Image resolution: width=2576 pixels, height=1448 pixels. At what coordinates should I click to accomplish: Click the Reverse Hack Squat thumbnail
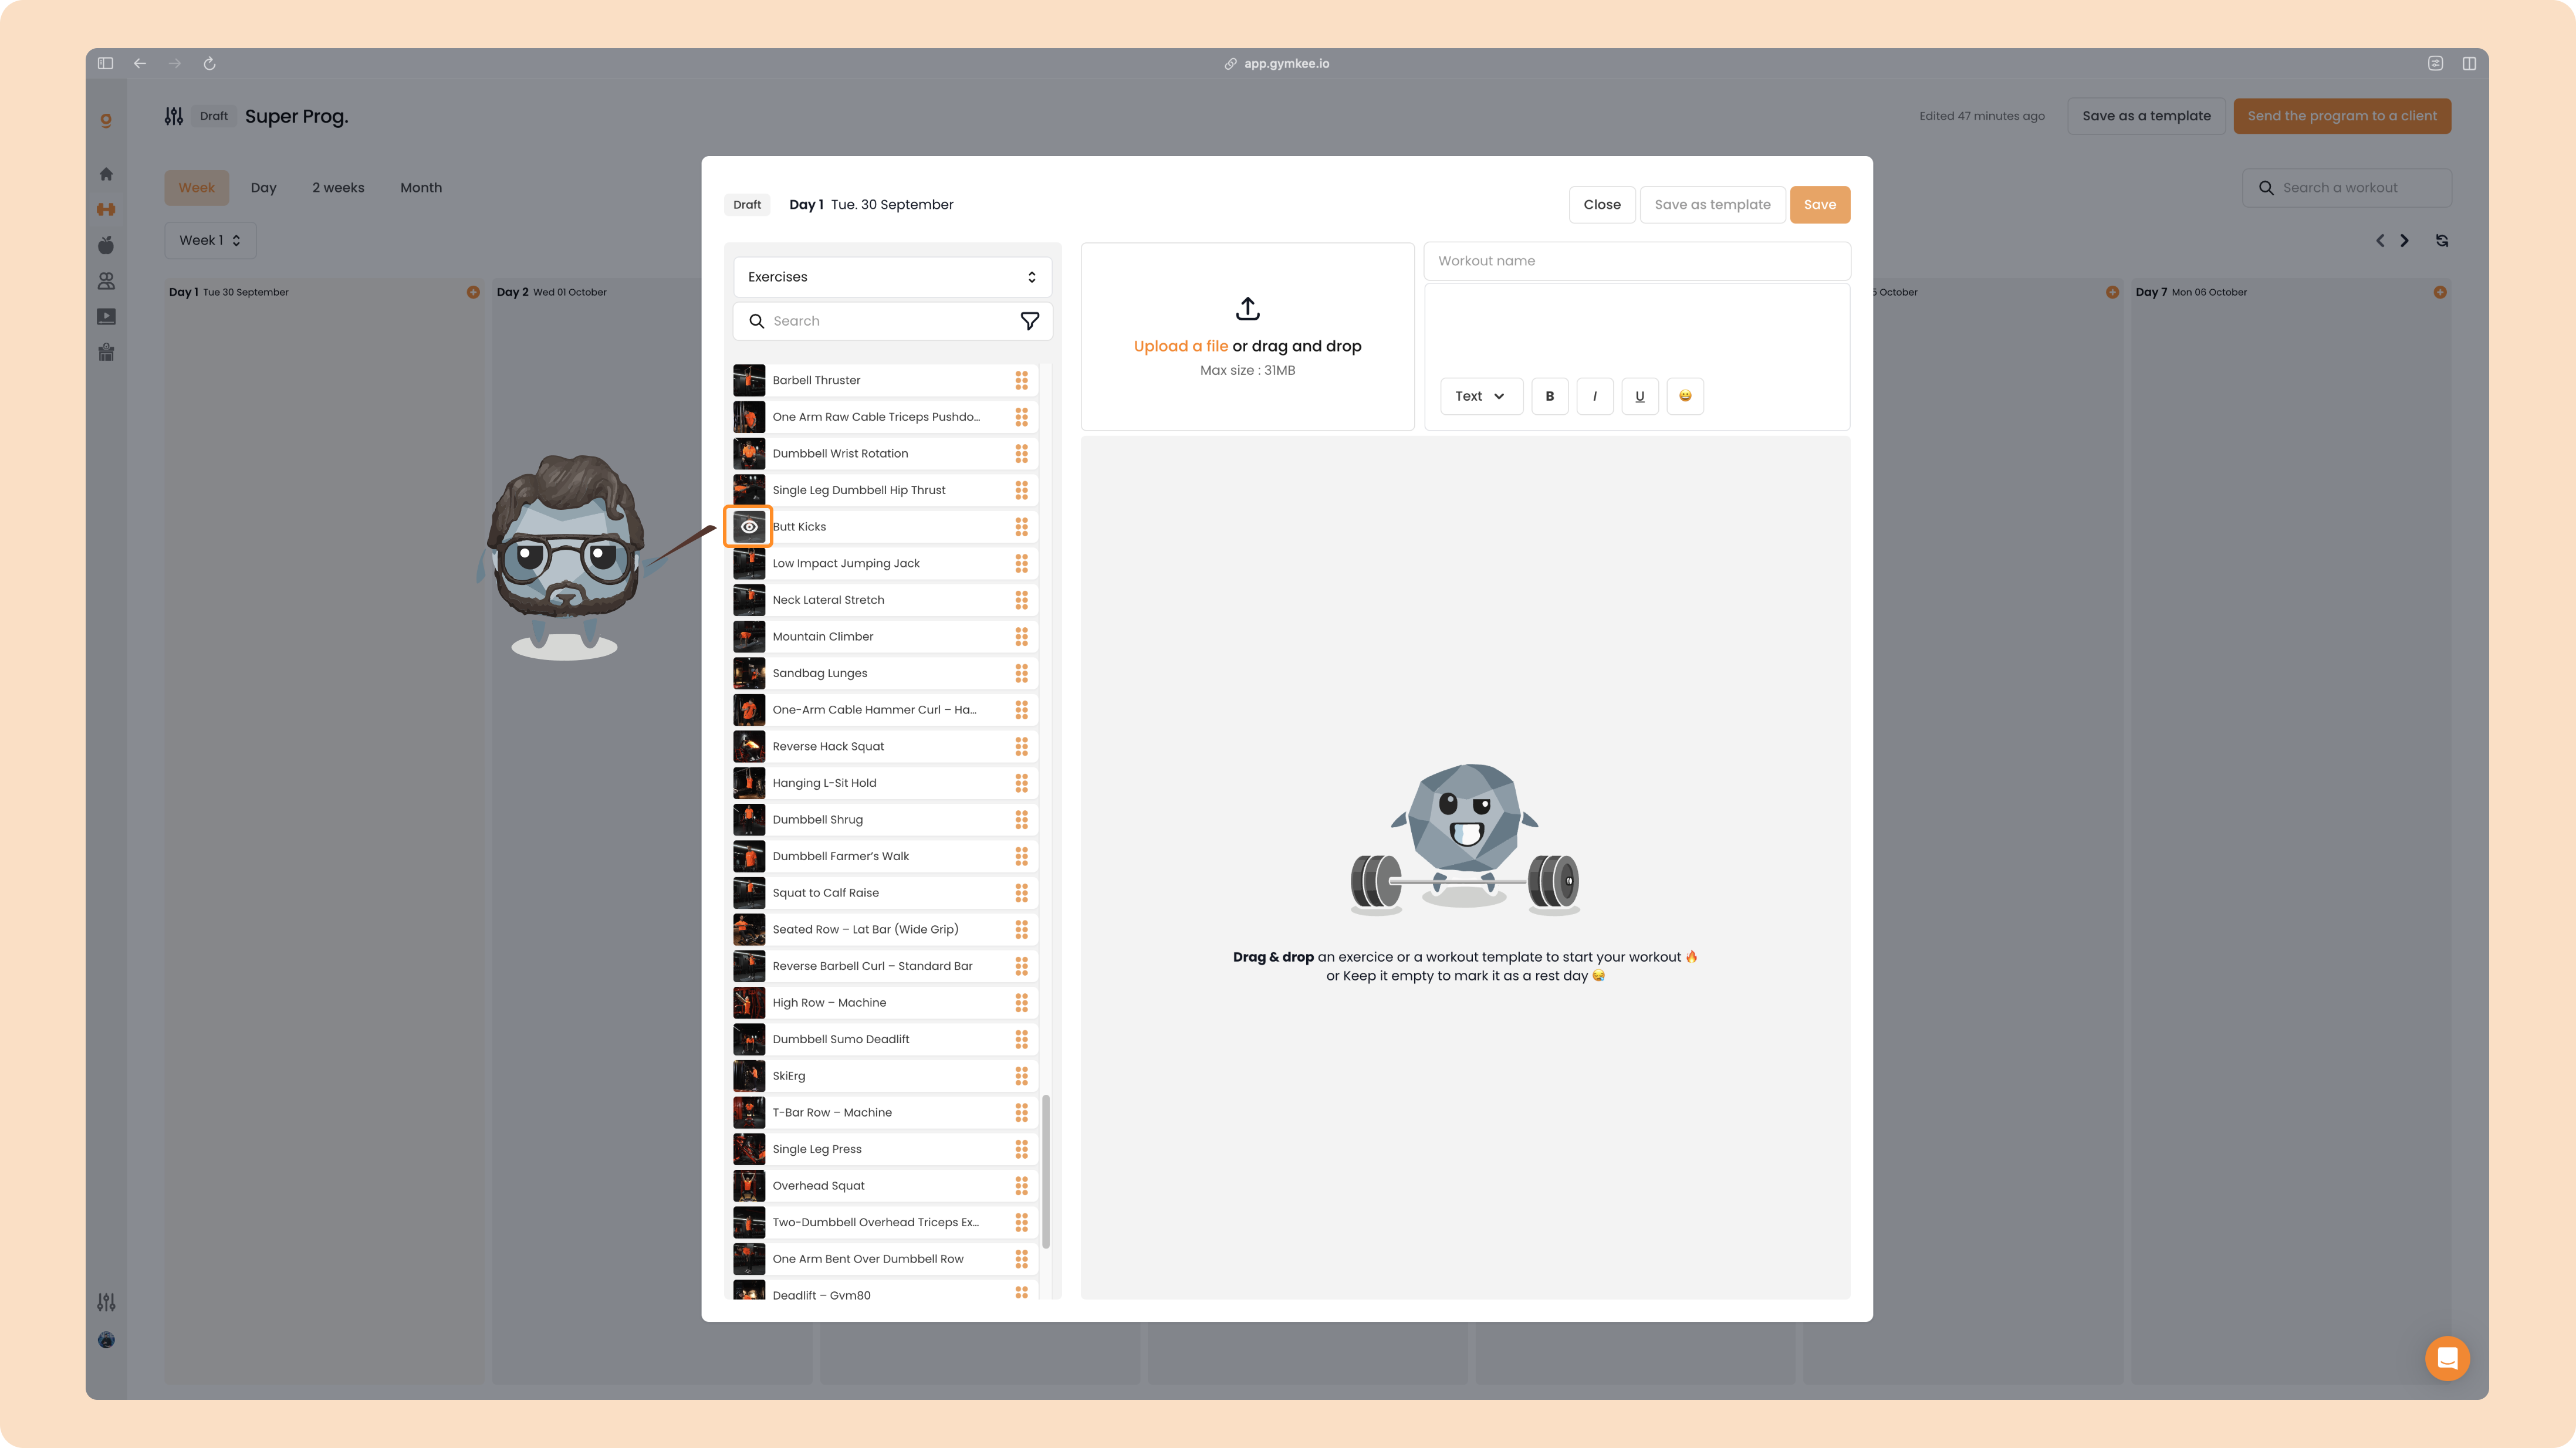click(749, 746)
